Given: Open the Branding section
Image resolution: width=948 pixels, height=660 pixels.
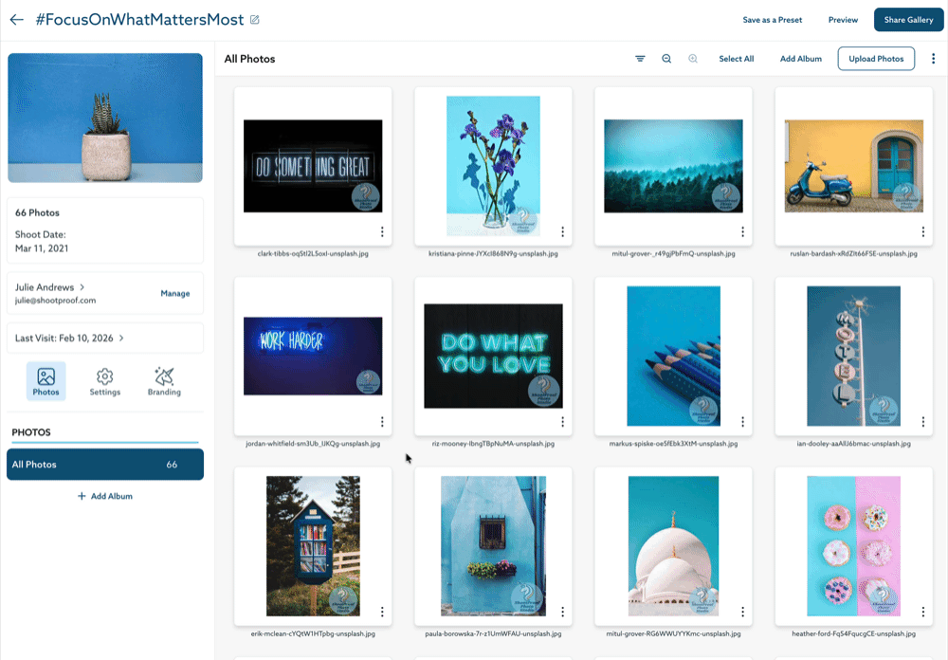Looking at the screenshot, I should click(x=164, y=381).
